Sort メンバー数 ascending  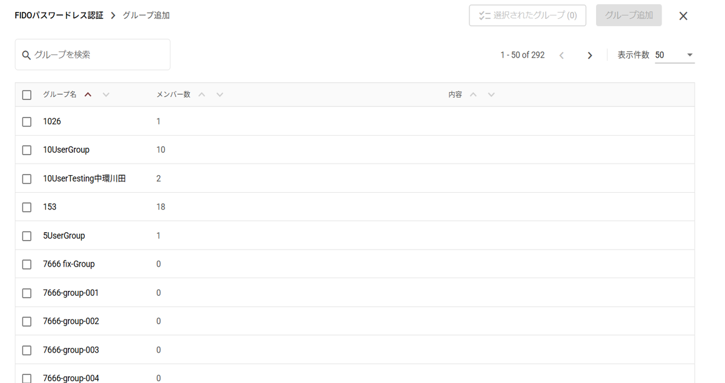pos(202,95)
